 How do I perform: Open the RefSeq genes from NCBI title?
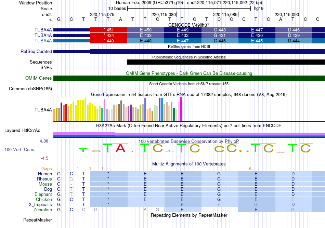pyautogui.click(x=189, y=46)
